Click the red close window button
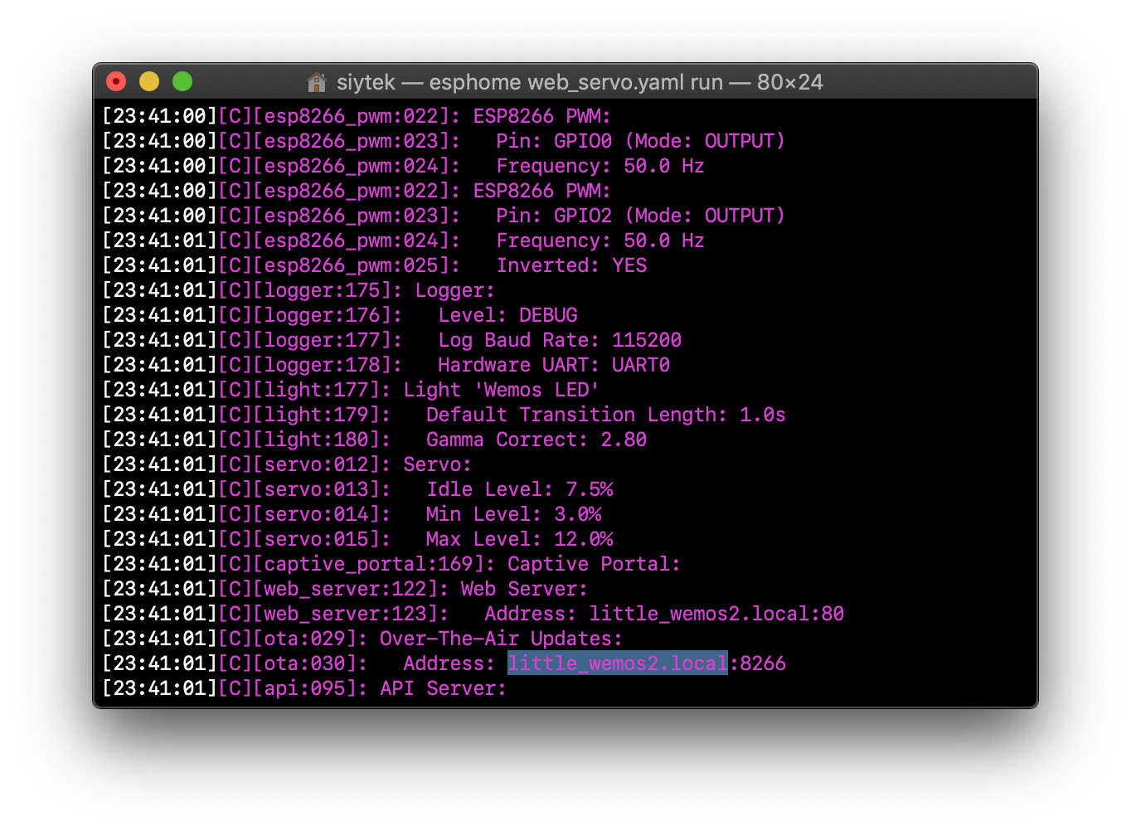 pos(116,80)
